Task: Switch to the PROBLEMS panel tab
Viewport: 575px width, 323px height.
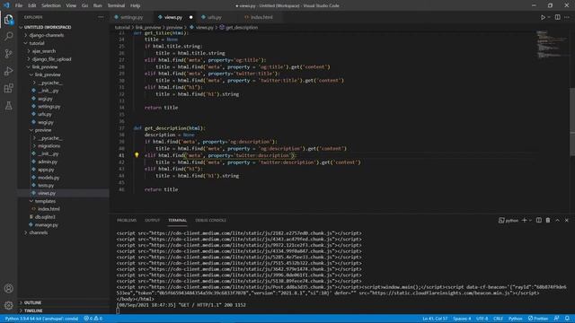Action: coord(127,221)
